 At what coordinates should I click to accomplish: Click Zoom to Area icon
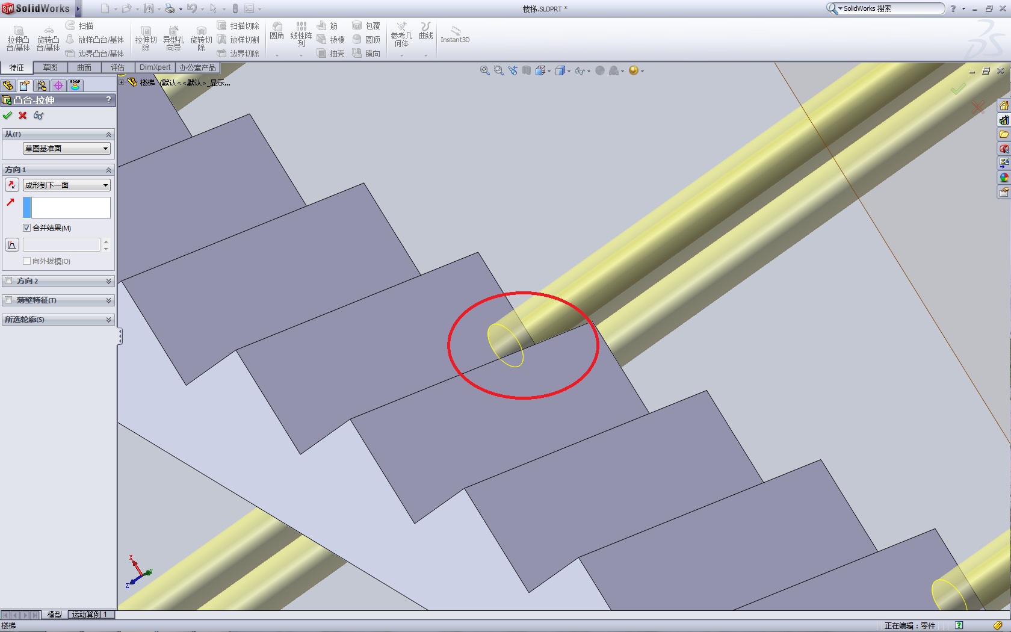point(498,70)
